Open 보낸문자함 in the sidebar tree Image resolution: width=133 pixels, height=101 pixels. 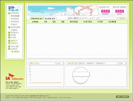click(15, 19)
